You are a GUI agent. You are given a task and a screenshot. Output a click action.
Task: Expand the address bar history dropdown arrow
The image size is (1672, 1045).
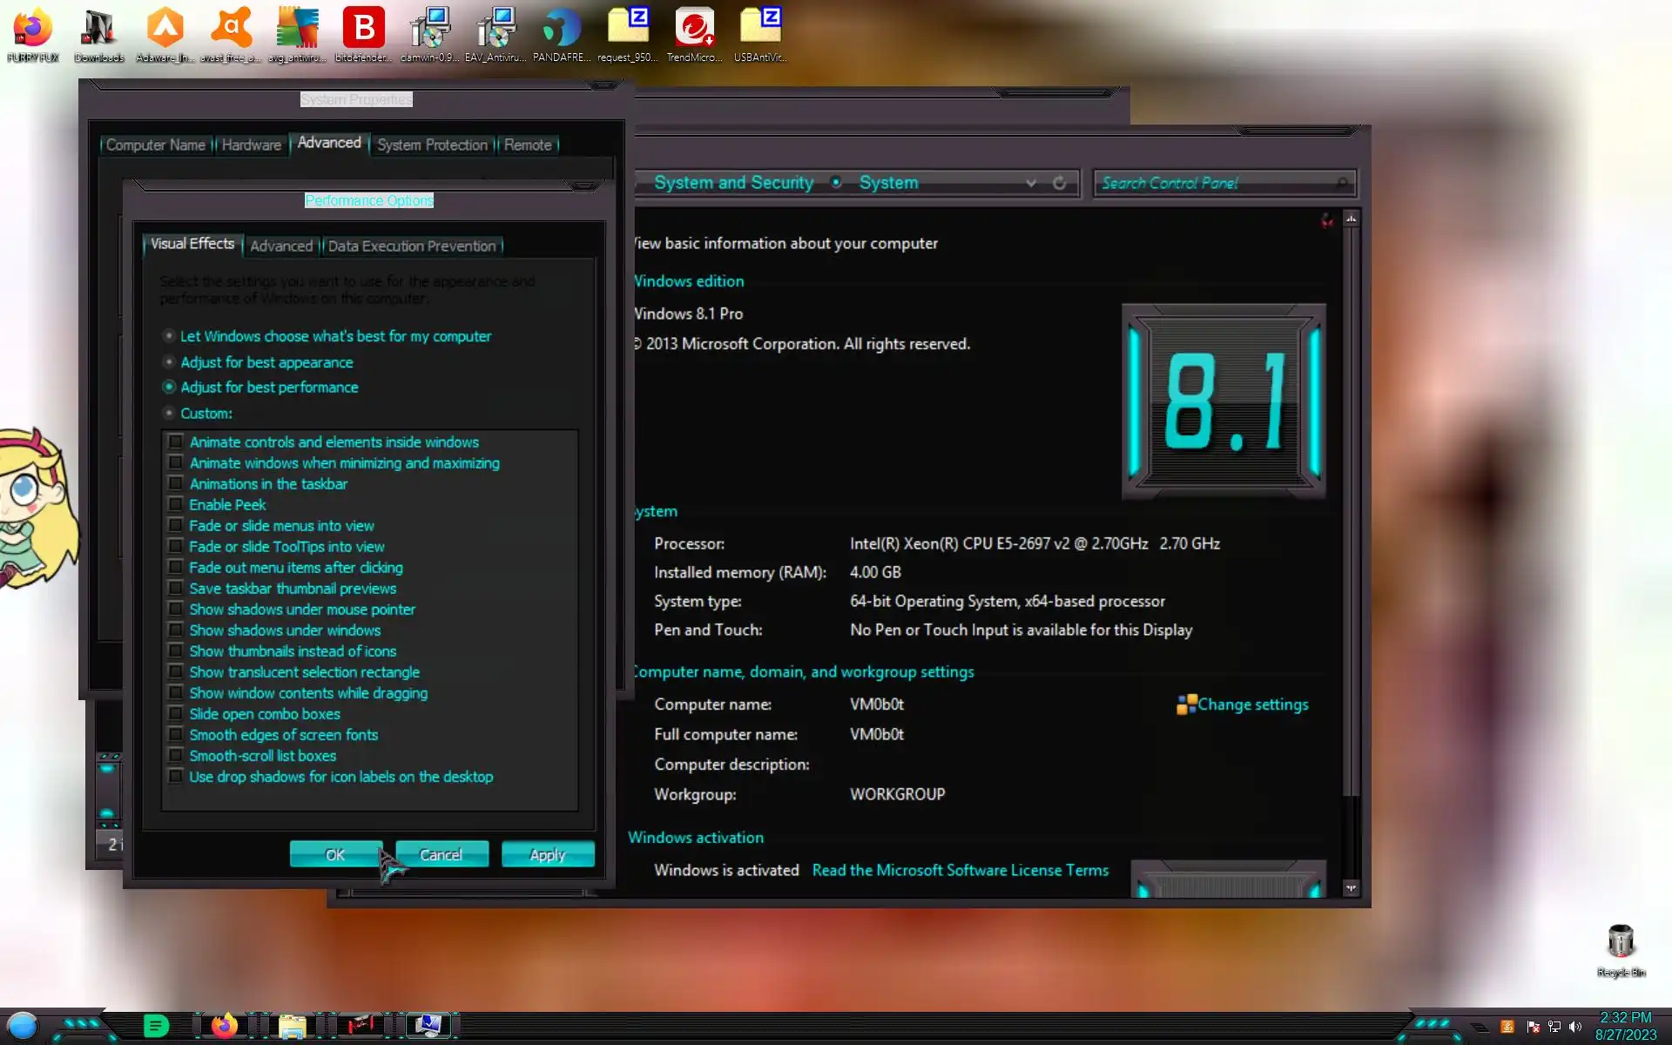[x=1031, y=183]
